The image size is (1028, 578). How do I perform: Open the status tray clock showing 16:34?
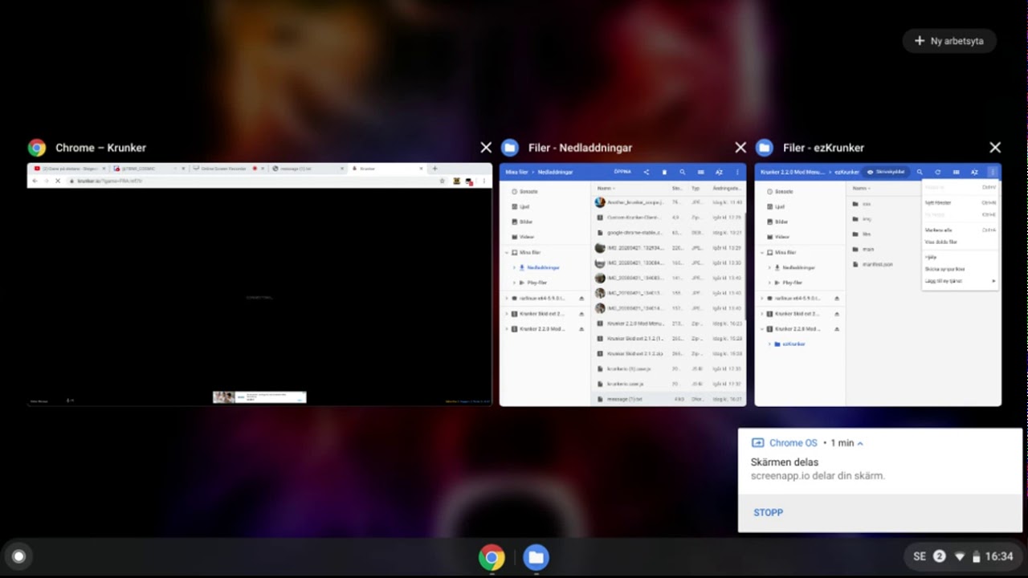(x=999, y=556)
